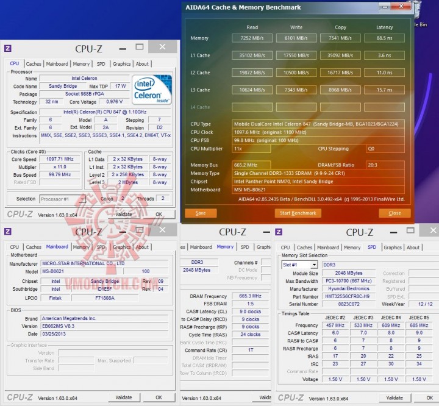Click the CPU-Z logo icon in Mainboard window
This screenshot has width=439, height=406.
pos(8,232)
